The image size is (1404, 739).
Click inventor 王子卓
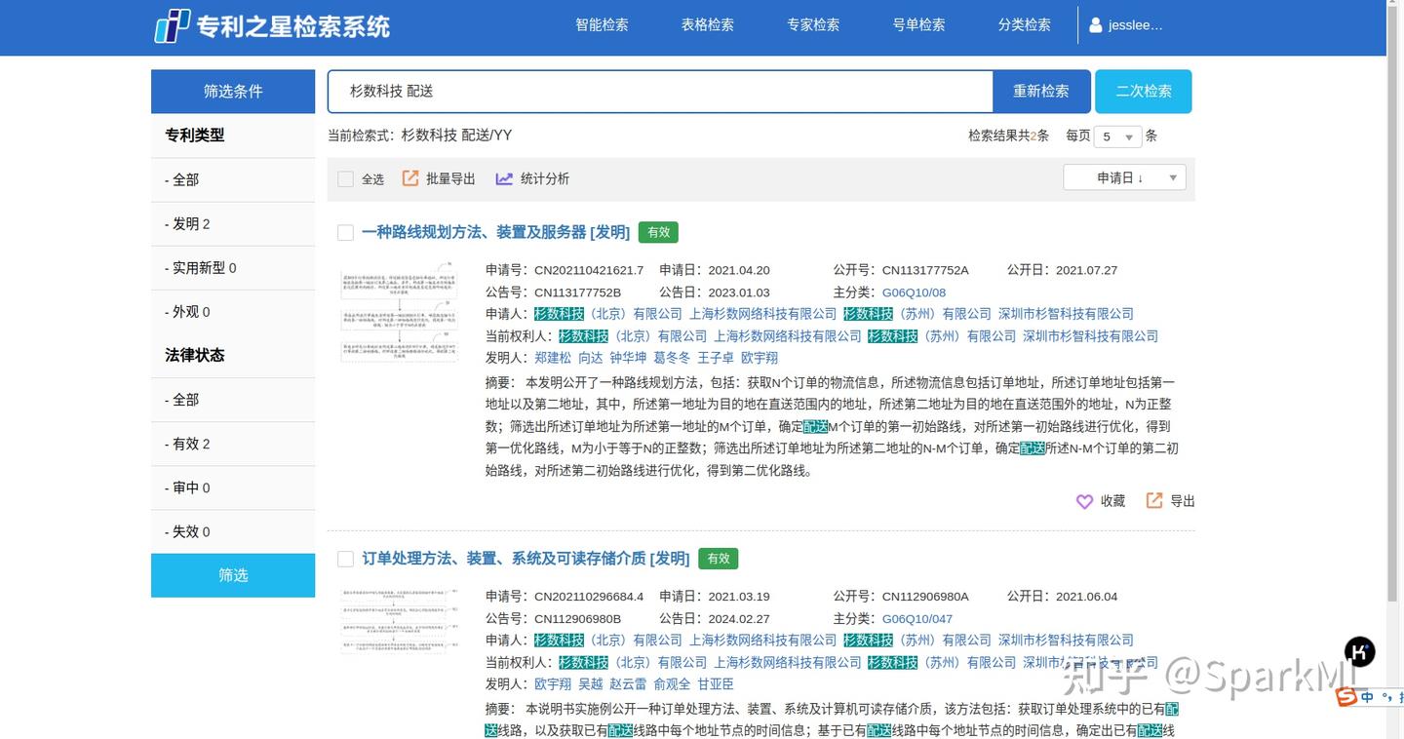pyautogui.click(x=716, y=358)
